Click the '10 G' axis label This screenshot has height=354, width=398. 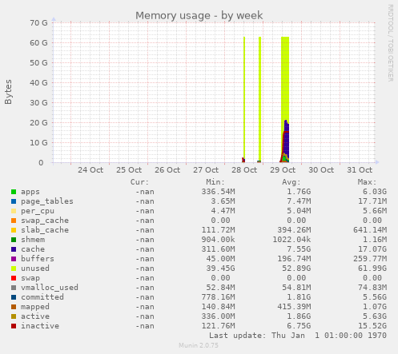click(x=38, y=143)
